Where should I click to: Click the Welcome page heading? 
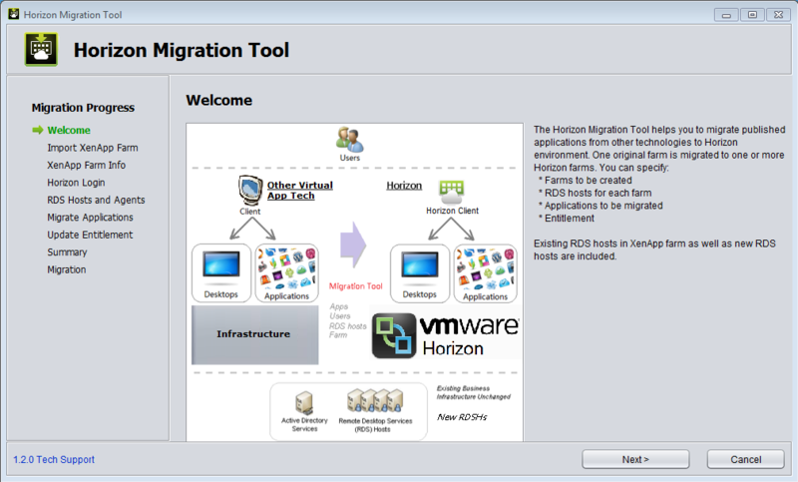click(218, 100)
